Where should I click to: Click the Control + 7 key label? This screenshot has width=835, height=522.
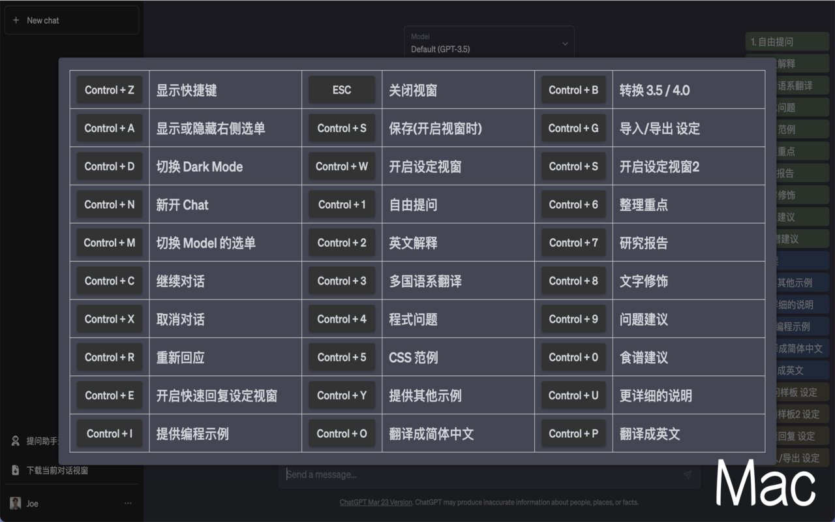573,243
